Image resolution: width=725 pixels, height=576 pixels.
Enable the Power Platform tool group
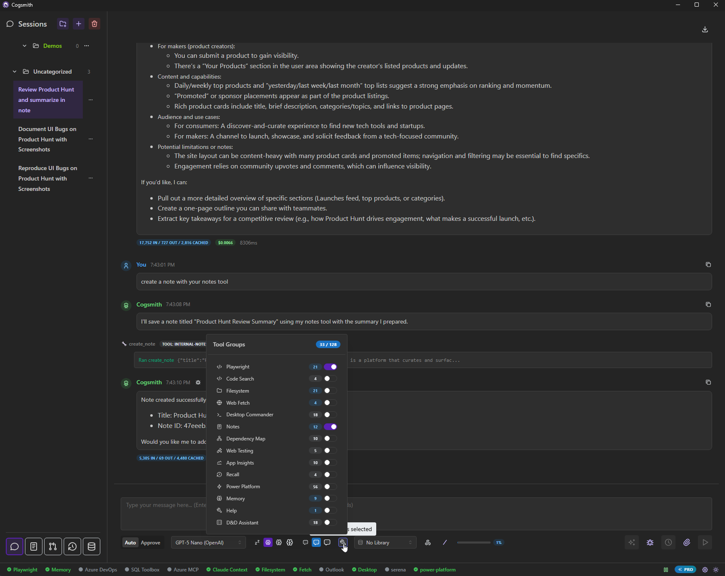tap(330, 487)
